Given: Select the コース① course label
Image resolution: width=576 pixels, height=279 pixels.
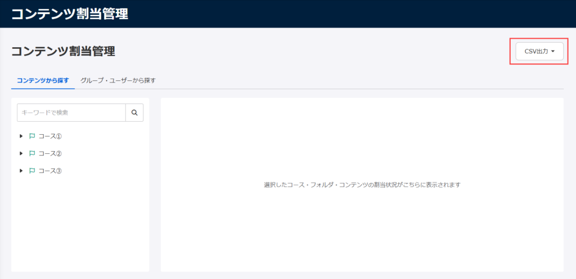Looking at the screenshot, I should [50, 136].
